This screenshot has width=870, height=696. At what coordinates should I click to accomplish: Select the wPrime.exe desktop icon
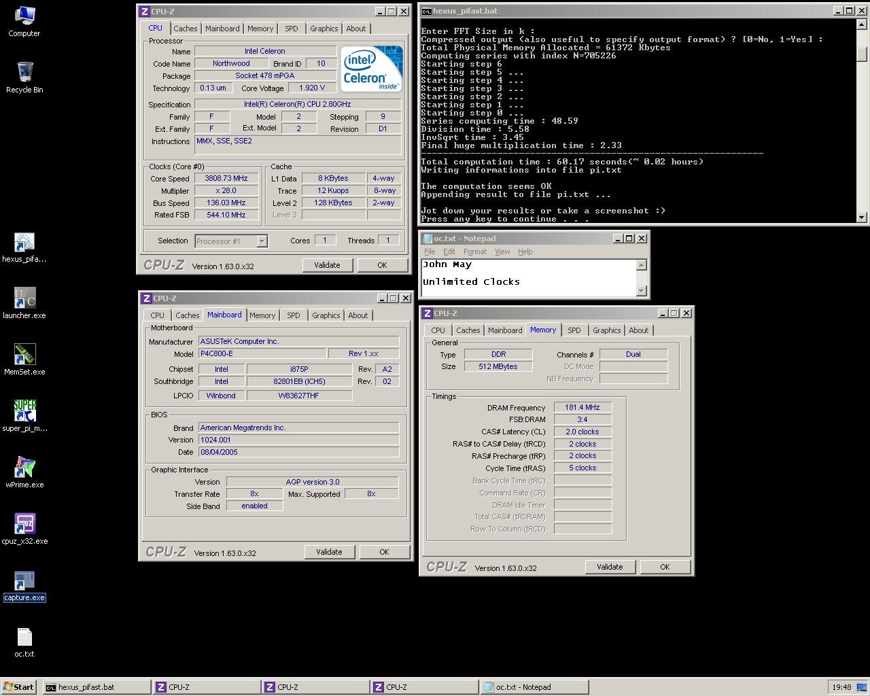point(24,472)
